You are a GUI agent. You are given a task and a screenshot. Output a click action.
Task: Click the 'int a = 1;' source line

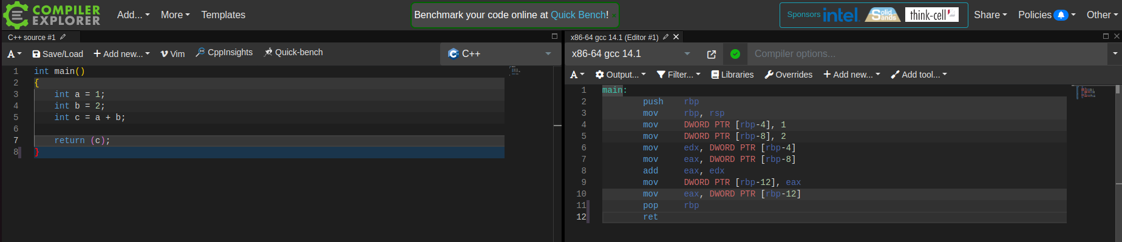80,95
